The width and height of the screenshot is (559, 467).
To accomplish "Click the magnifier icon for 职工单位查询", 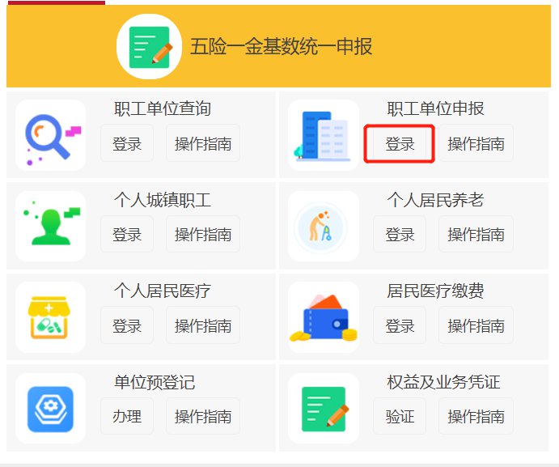I will pos(51,135).
